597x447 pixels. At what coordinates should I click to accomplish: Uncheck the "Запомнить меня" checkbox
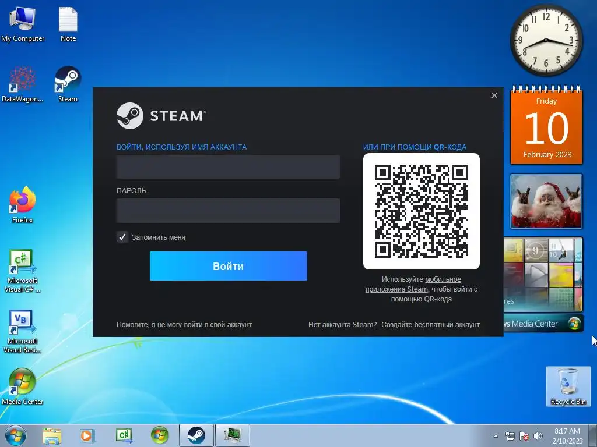point(122,237)
